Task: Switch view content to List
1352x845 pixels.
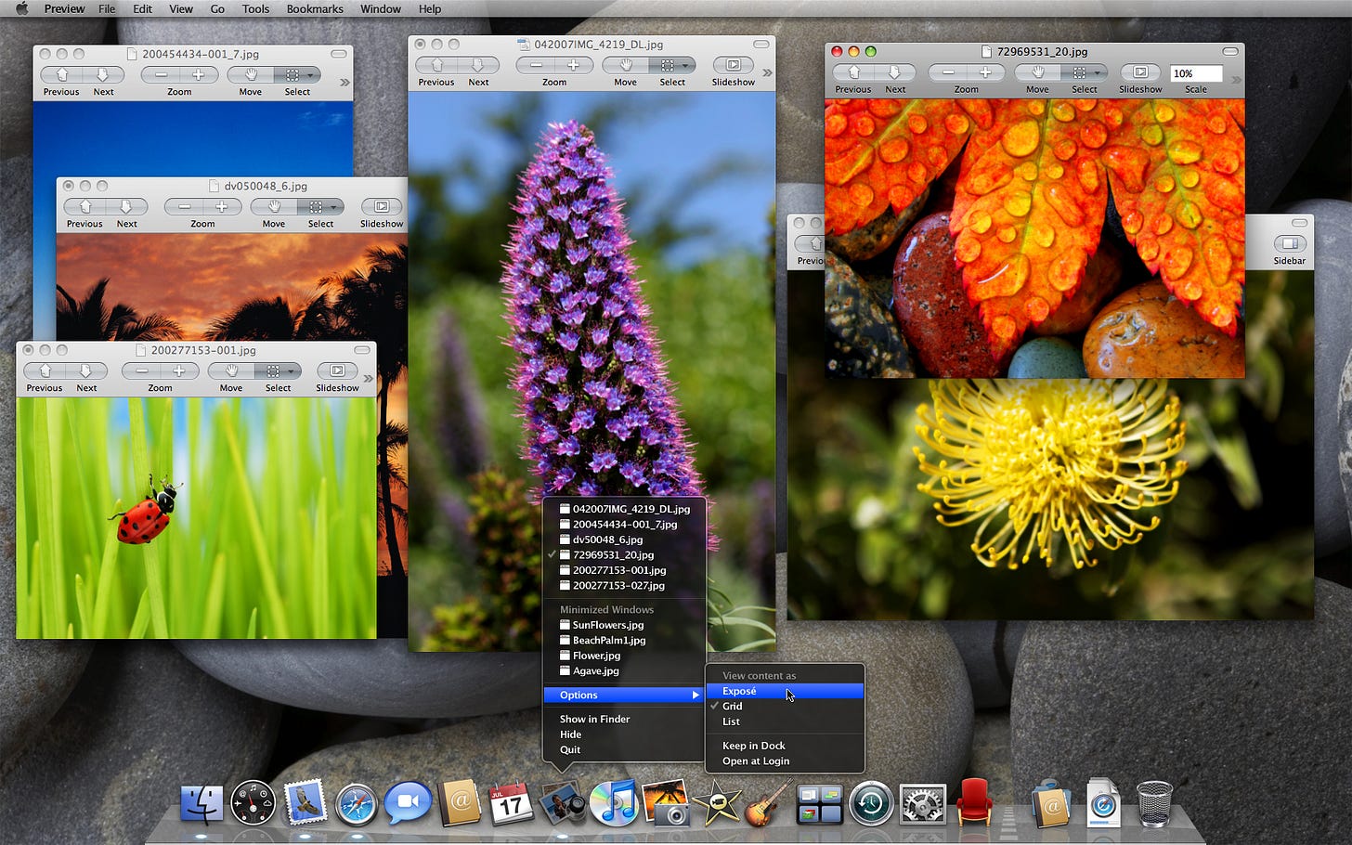Action: tap(732, 721)
